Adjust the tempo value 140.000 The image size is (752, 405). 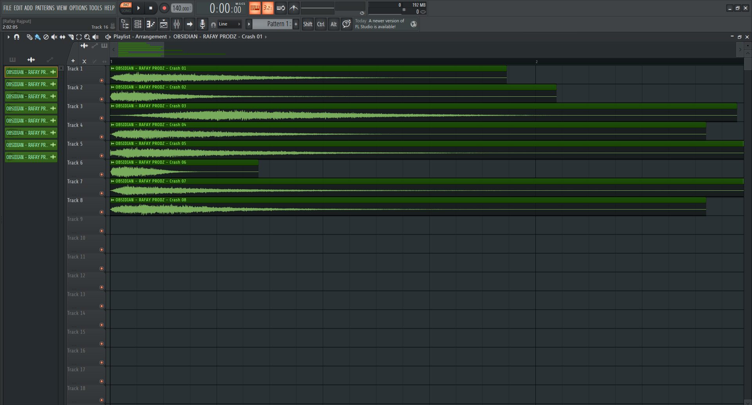[x=181, y=8]
